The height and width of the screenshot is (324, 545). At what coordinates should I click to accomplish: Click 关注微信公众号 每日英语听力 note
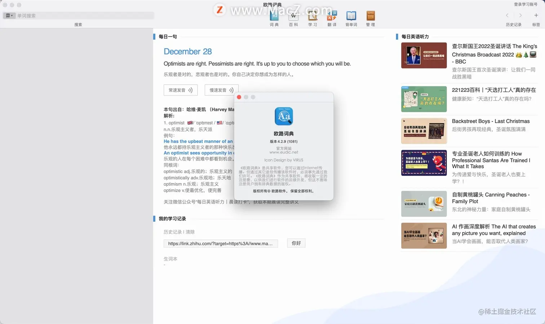click(x=231, y=202)
